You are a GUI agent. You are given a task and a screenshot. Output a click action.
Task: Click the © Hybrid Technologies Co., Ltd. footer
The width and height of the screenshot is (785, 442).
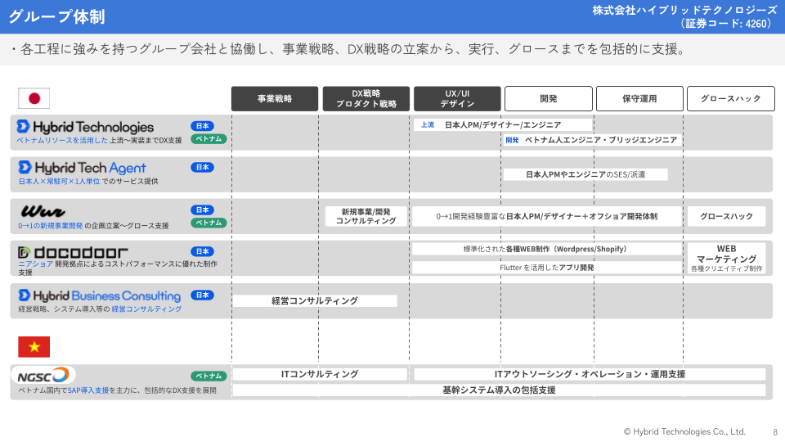[684, 431]
